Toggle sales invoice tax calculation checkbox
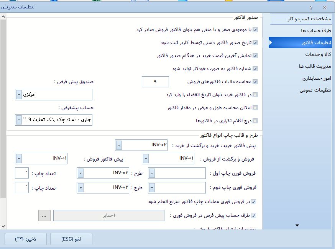335x249 pixels. [x=255, y=82]
